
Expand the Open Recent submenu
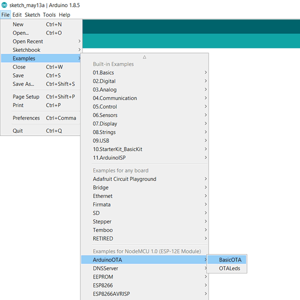(28, 41)
